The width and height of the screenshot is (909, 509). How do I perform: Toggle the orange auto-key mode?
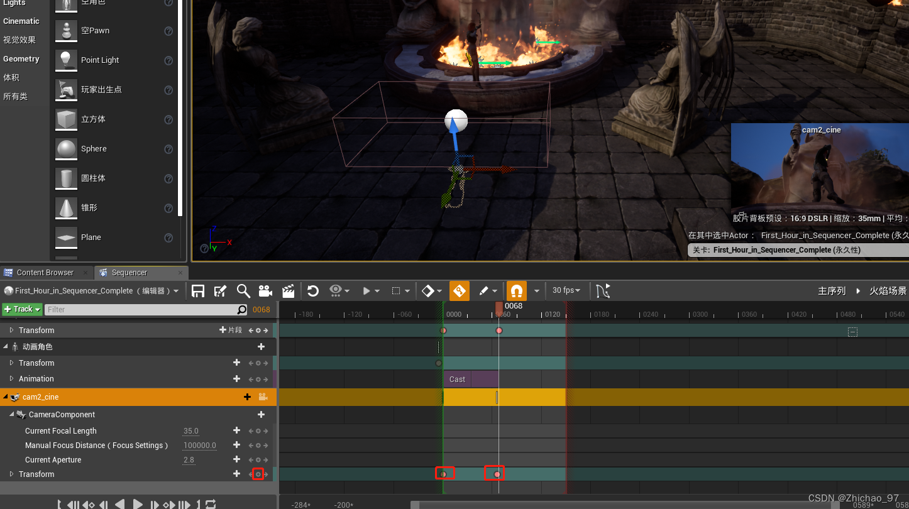[x=459, y=290]
